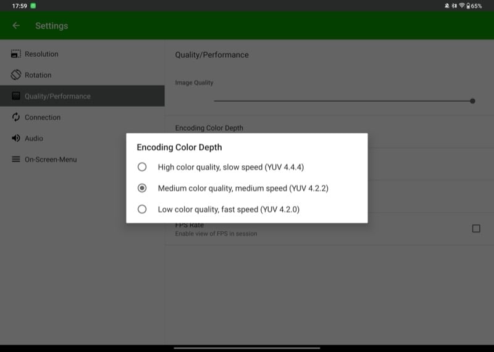Tap the battery status icon
The image size is (494, 352).
469,6
